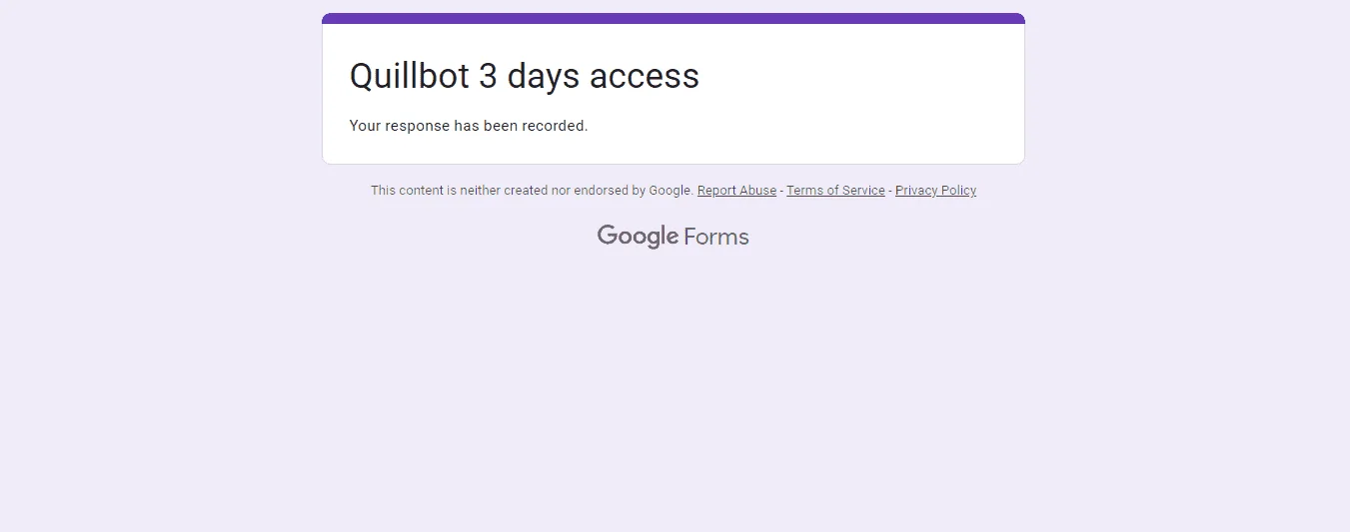Select the "Quillbot 3 days access" title
The image size is (1350, 532).
coord(525,76)
